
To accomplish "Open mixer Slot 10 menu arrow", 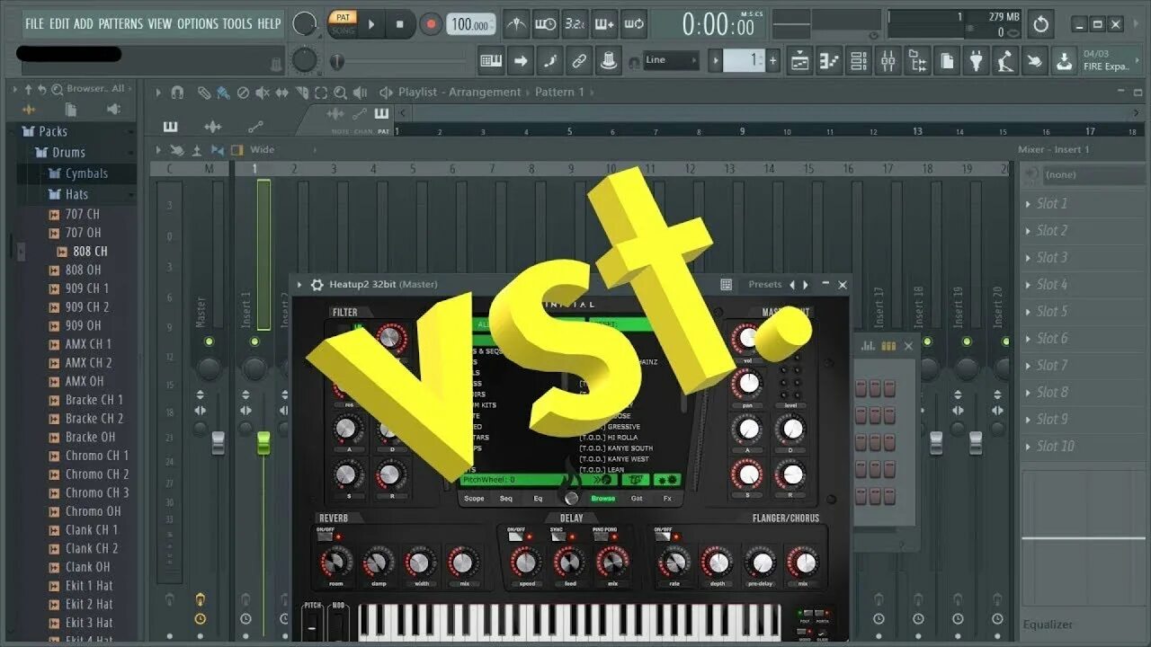I will click(1028, 447).
